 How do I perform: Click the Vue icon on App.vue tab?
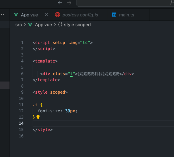(16, 15)
